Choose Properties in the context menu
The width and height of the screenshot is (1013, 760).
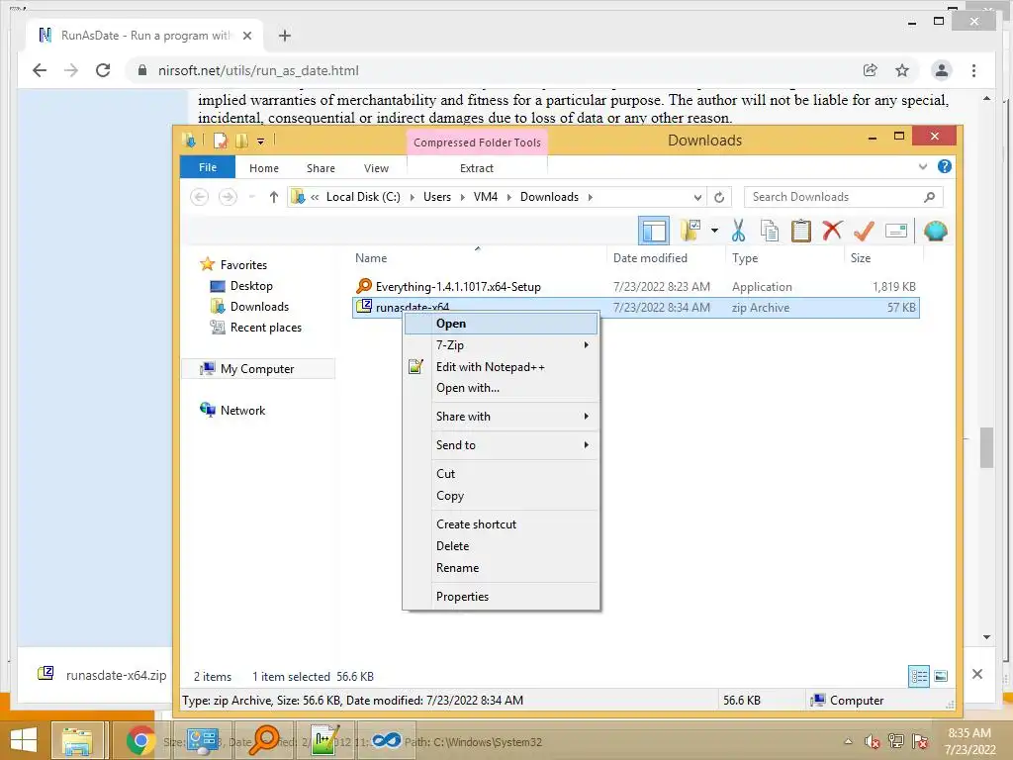tap(502, 597)
